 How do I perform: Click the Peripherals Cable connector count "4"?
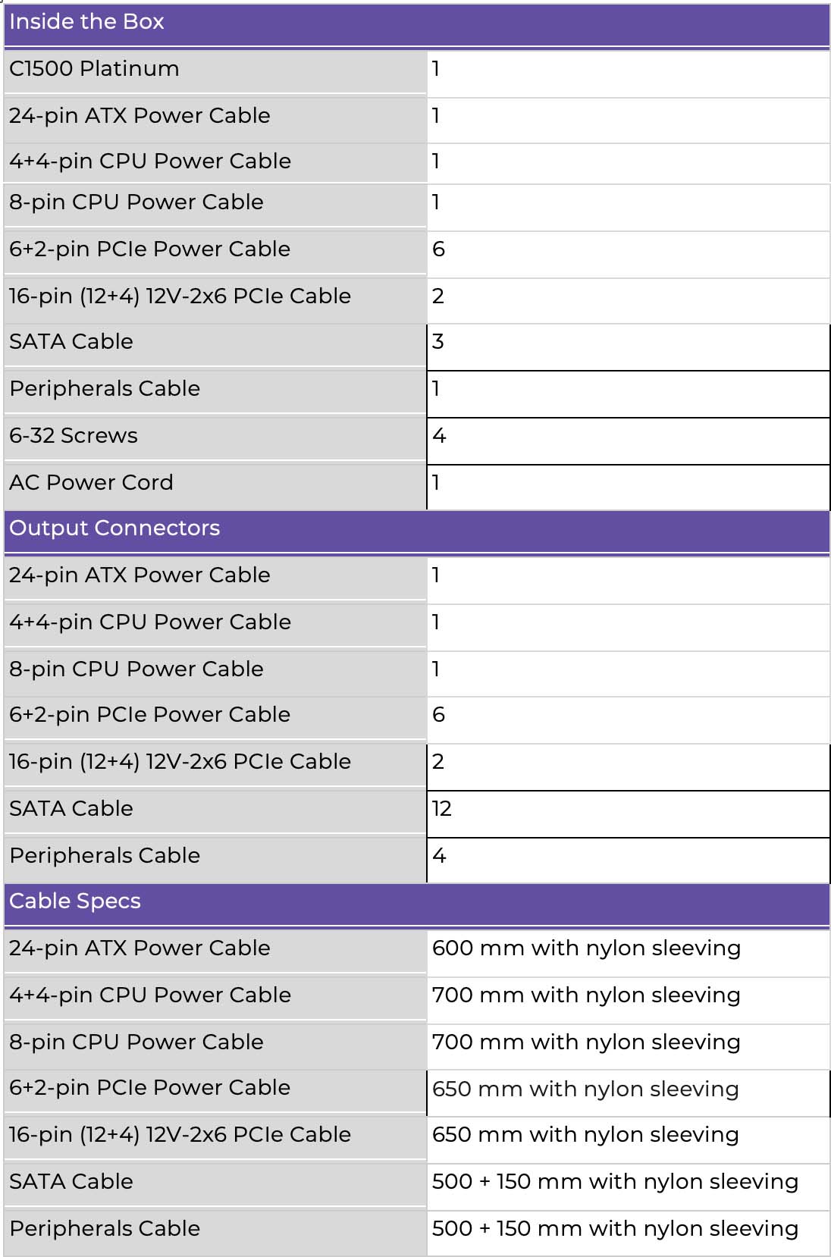pyautogui.click(x=439, y=856)
